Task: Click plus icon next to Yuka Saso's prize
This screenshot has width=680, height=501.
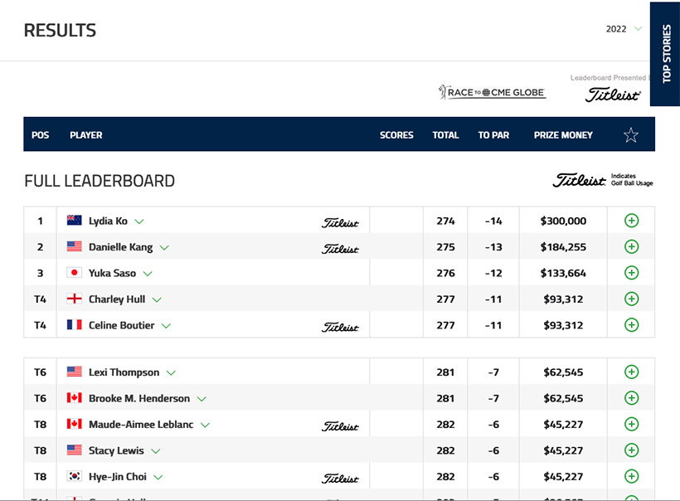Action: point(631,273)
